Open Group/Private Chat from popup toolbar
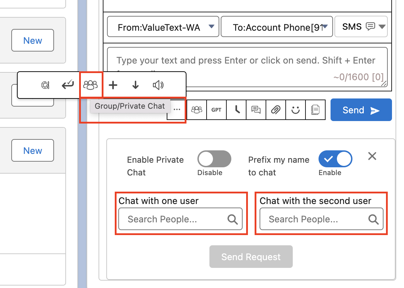Viewport: 404px width, 288px height. [x=91, y=85]
